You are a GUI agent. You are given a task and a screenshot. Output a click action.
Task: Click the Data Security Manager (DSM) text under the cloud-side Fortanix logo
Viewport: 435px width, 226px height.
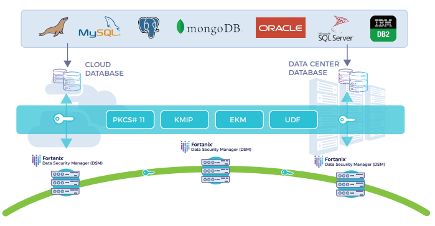(72, 163)
